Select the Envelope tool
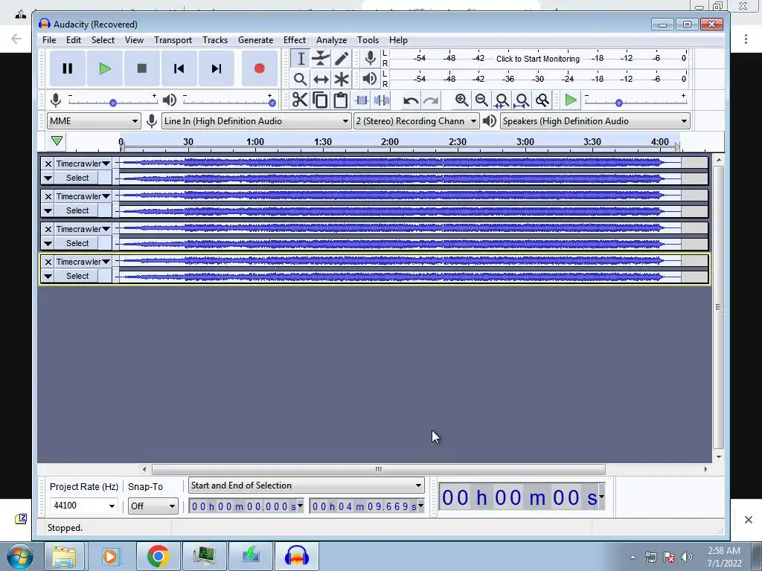The image size is (762, 571). (321, 59)
